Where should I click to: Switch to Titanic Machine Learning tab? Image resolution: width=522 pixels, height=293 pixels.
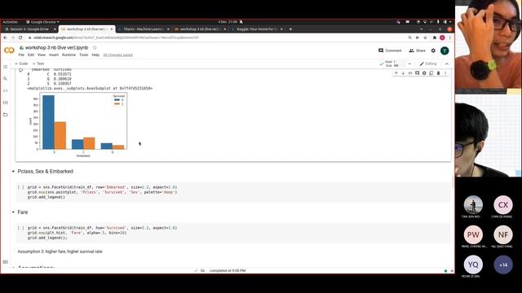(x=144, y=29)
